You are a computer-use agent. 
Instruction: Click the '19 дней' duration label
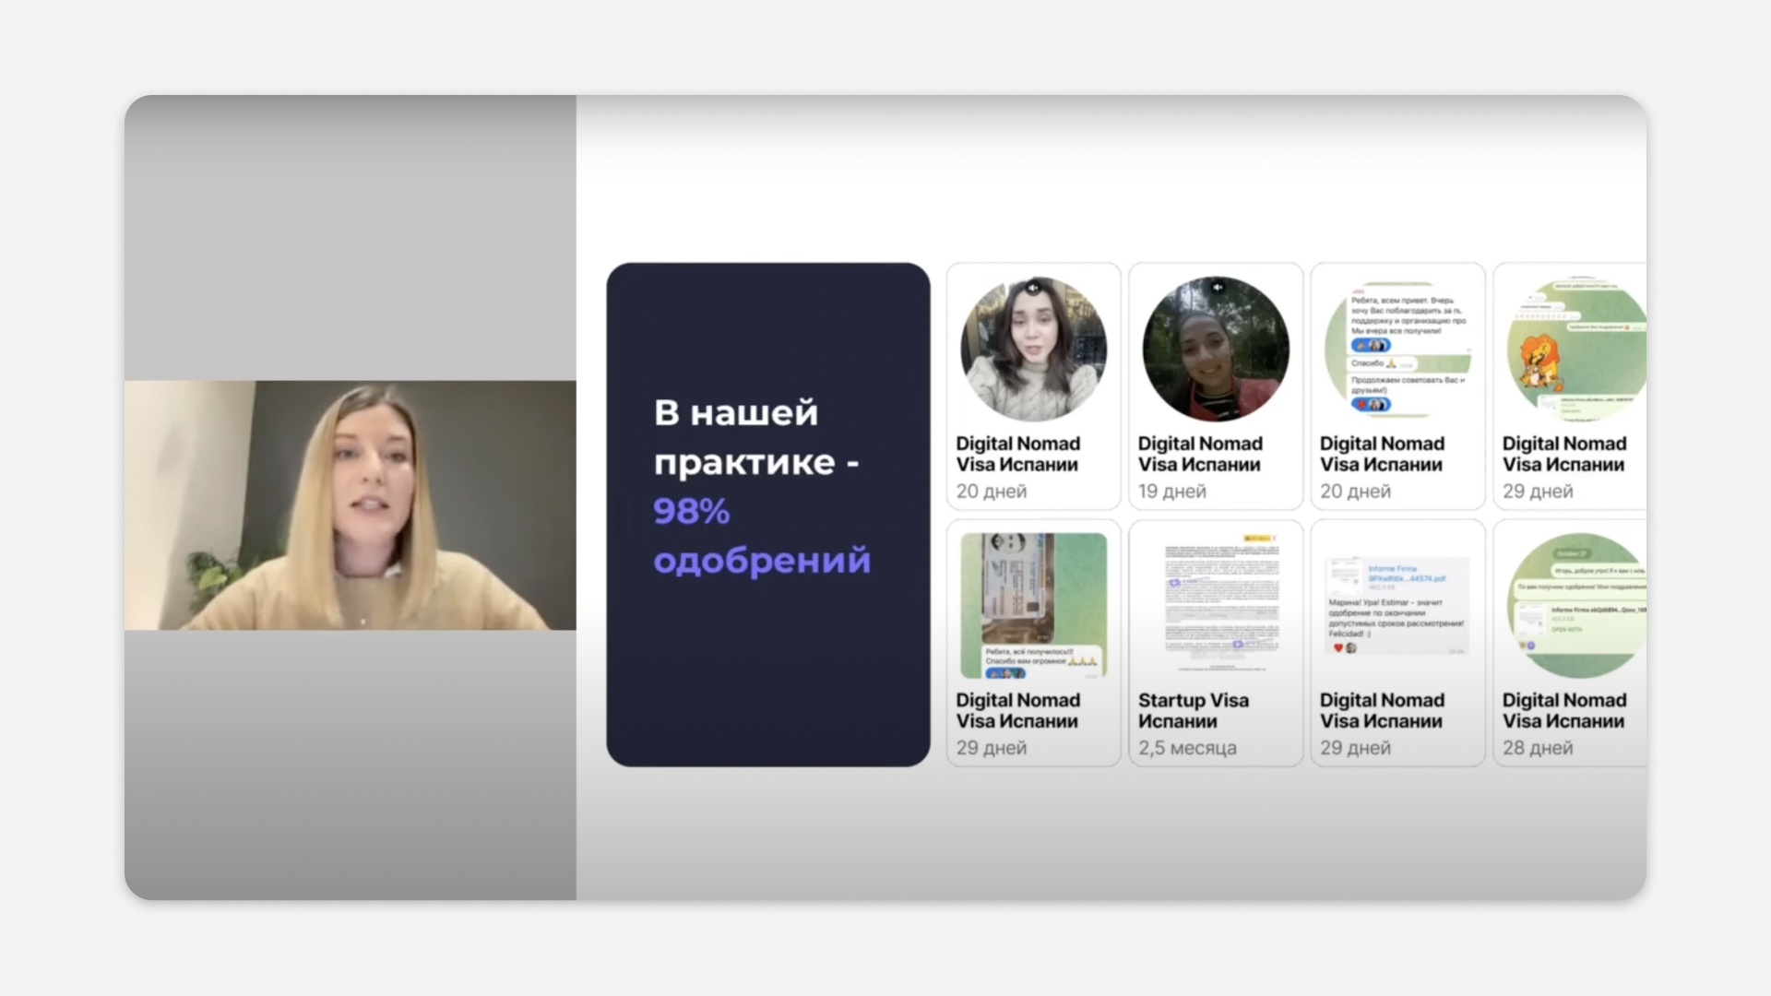(1171, 492)
